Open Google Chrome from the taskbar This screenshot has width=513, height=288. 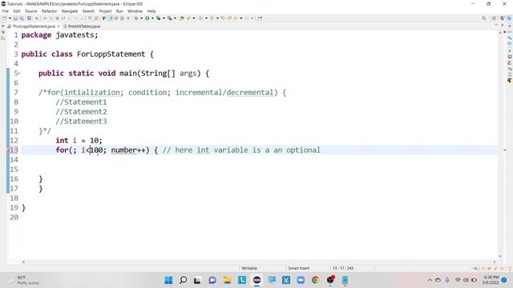tap(315, 280)
